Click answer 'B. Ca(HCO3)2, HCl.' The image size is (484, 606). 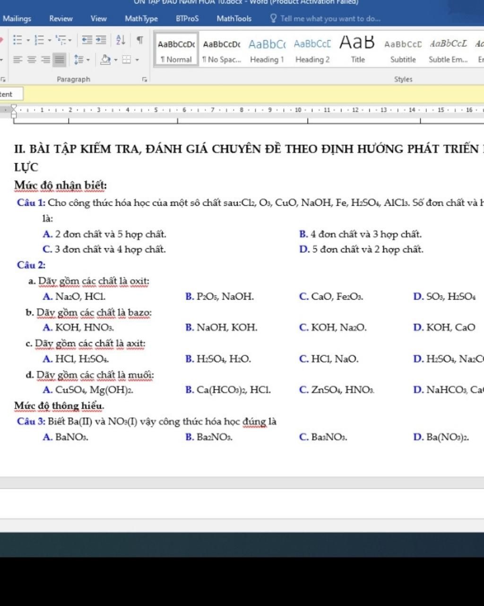point(228,390)
